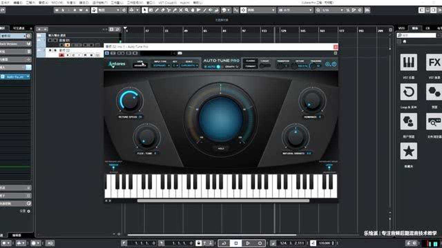Image resolution: width=442 pixels, height=248 pixels.
Task: Toggle the transport cycle loop button
Action: (x=224, y=243)
